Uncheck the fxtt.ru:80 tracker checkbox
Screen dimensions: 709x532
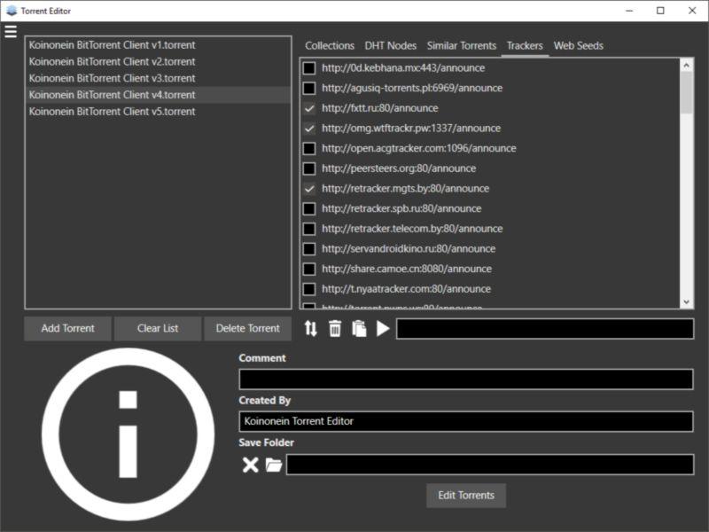[309, 108]
